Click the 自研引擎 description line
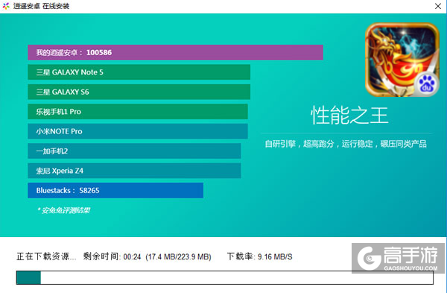 pyautogui.click(x=346, y=144)
